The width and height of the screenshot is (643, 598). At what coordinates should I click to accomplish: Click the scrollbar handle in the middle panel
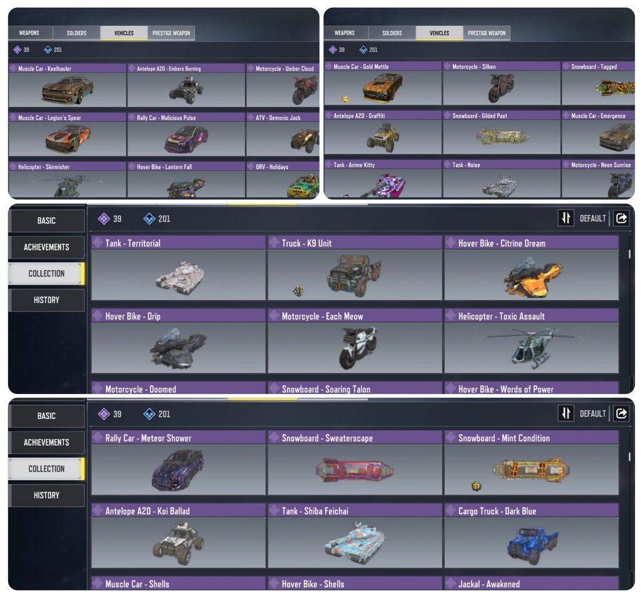pos(629,254)
